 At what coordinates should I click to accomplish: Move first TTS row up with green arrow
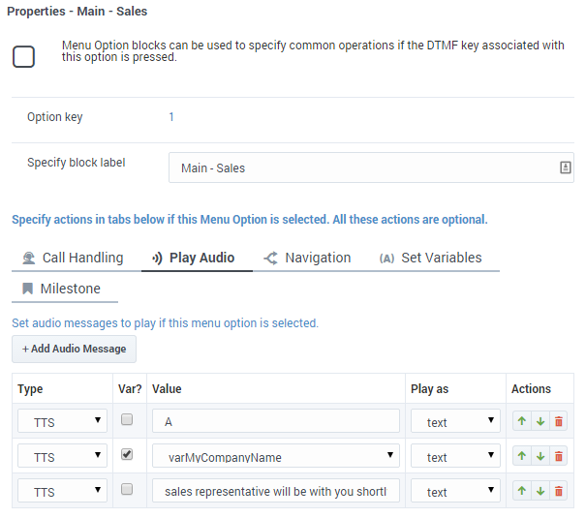click(x=522, y=421)
